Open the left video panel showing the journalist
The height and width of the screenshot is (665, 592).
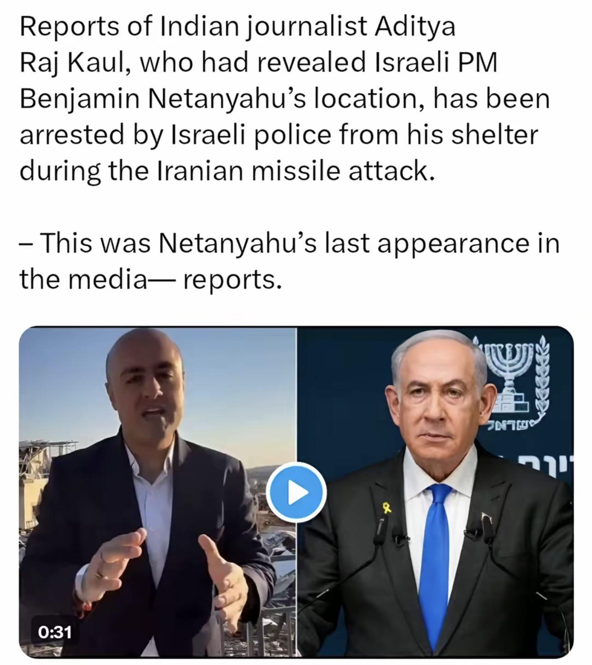click(x=158, y=492)
